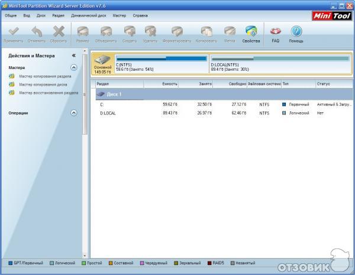The width and height of the screenshot is (355, 275).
Task: Click the MiniTool logo
Action: [332, 16]
